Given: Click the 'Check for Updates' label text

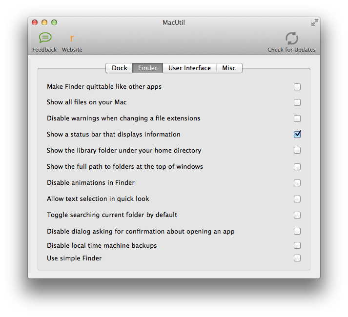Looking at the screenshot, I should click(291, 50).
